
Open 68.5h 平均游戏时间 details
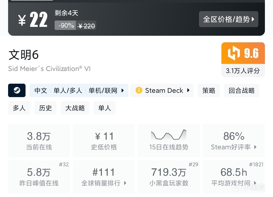point(234,177)
